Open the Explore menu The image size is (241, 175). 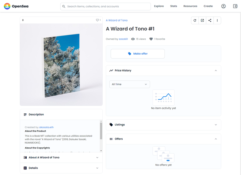[159, 6]
